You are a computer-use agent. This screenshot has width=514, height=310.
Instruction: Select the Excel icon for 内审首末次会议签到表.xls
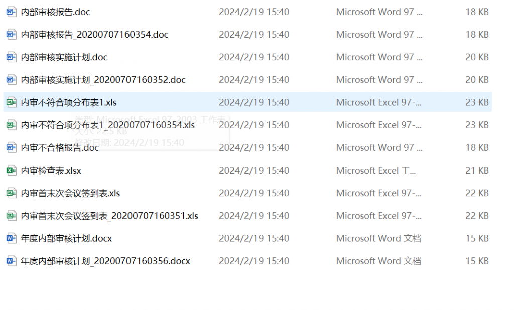[x=11, y=193]
